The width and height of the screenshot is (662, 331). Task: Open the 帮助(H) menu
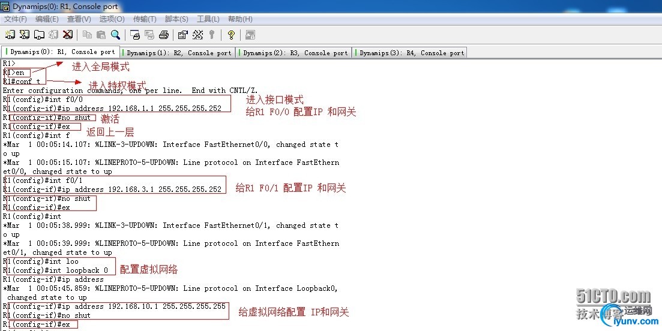pos(240,19)
